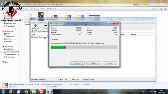
Task: Click '2019-01-10 11:25' in 7-Zip status bar
Action: 88,79
